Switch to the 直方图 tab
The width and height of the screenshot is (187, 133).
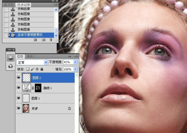(9, 5)
